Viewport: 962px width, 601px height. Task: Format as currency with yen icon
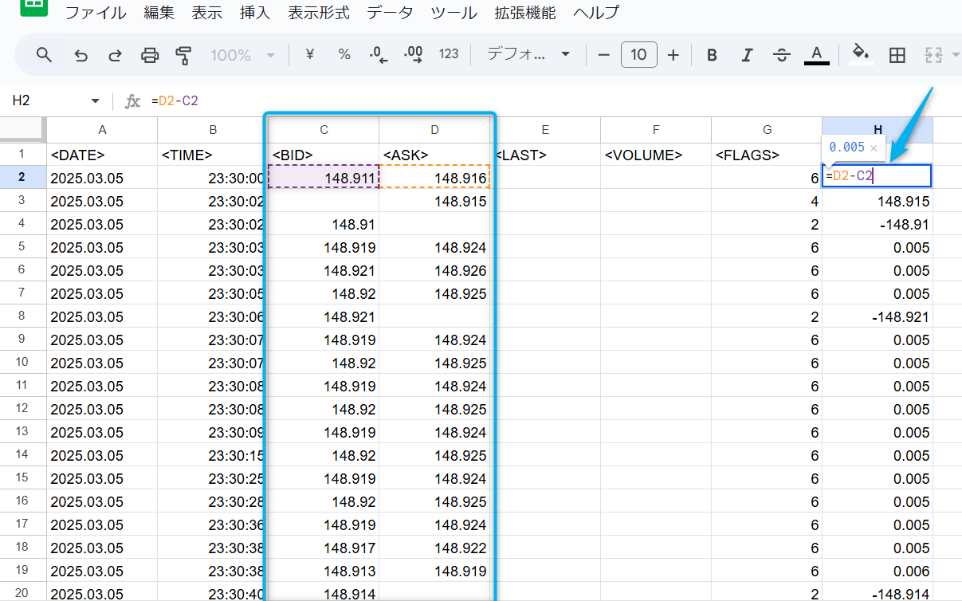click(x=310, y=55)
